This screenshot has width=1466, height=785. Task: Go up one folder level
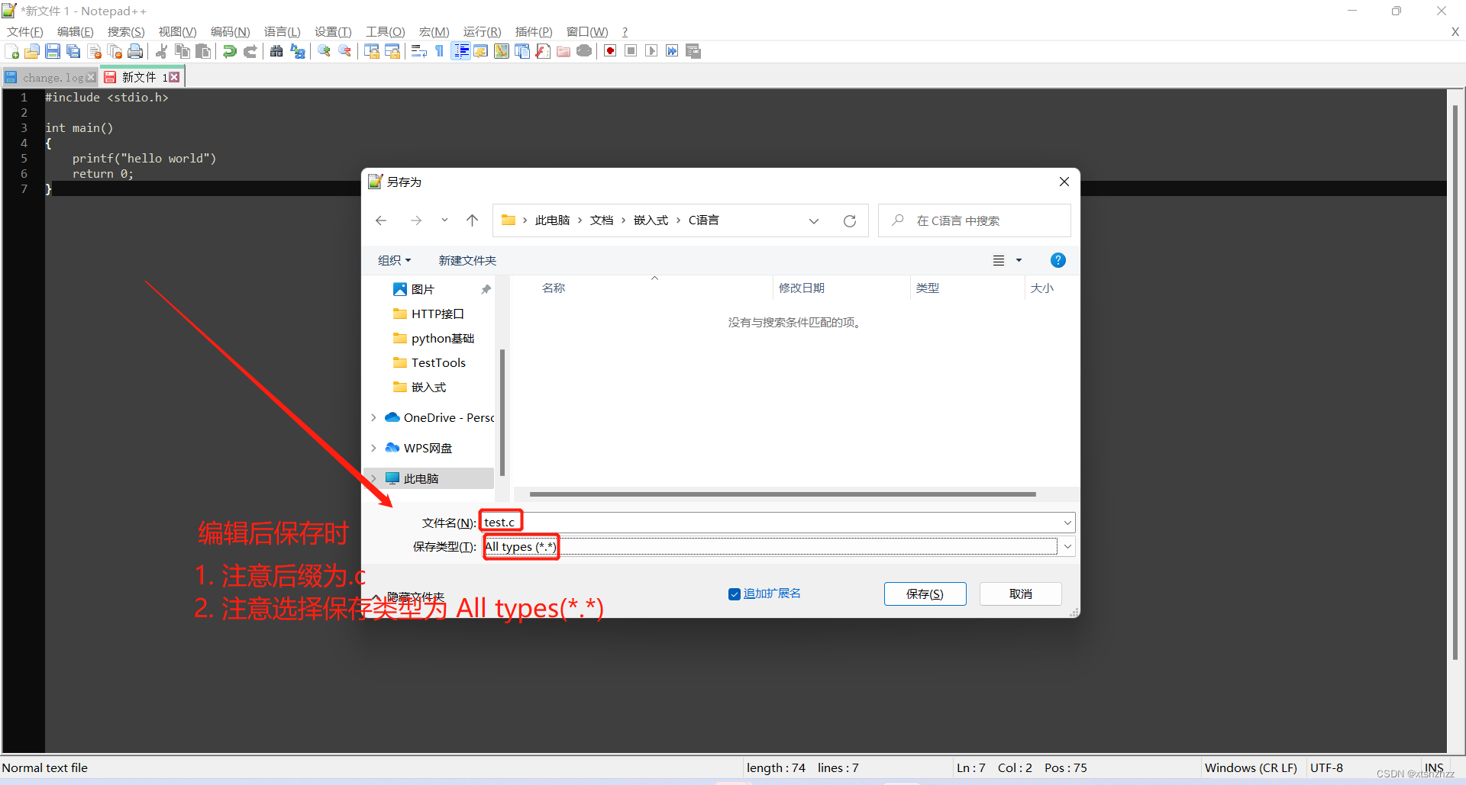click(x=473, y=220)
